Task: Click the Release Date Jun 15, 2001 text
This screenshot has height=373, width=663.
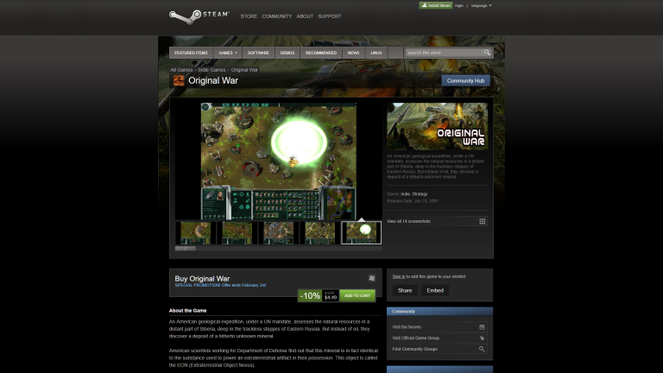Action: pos(413,201)
